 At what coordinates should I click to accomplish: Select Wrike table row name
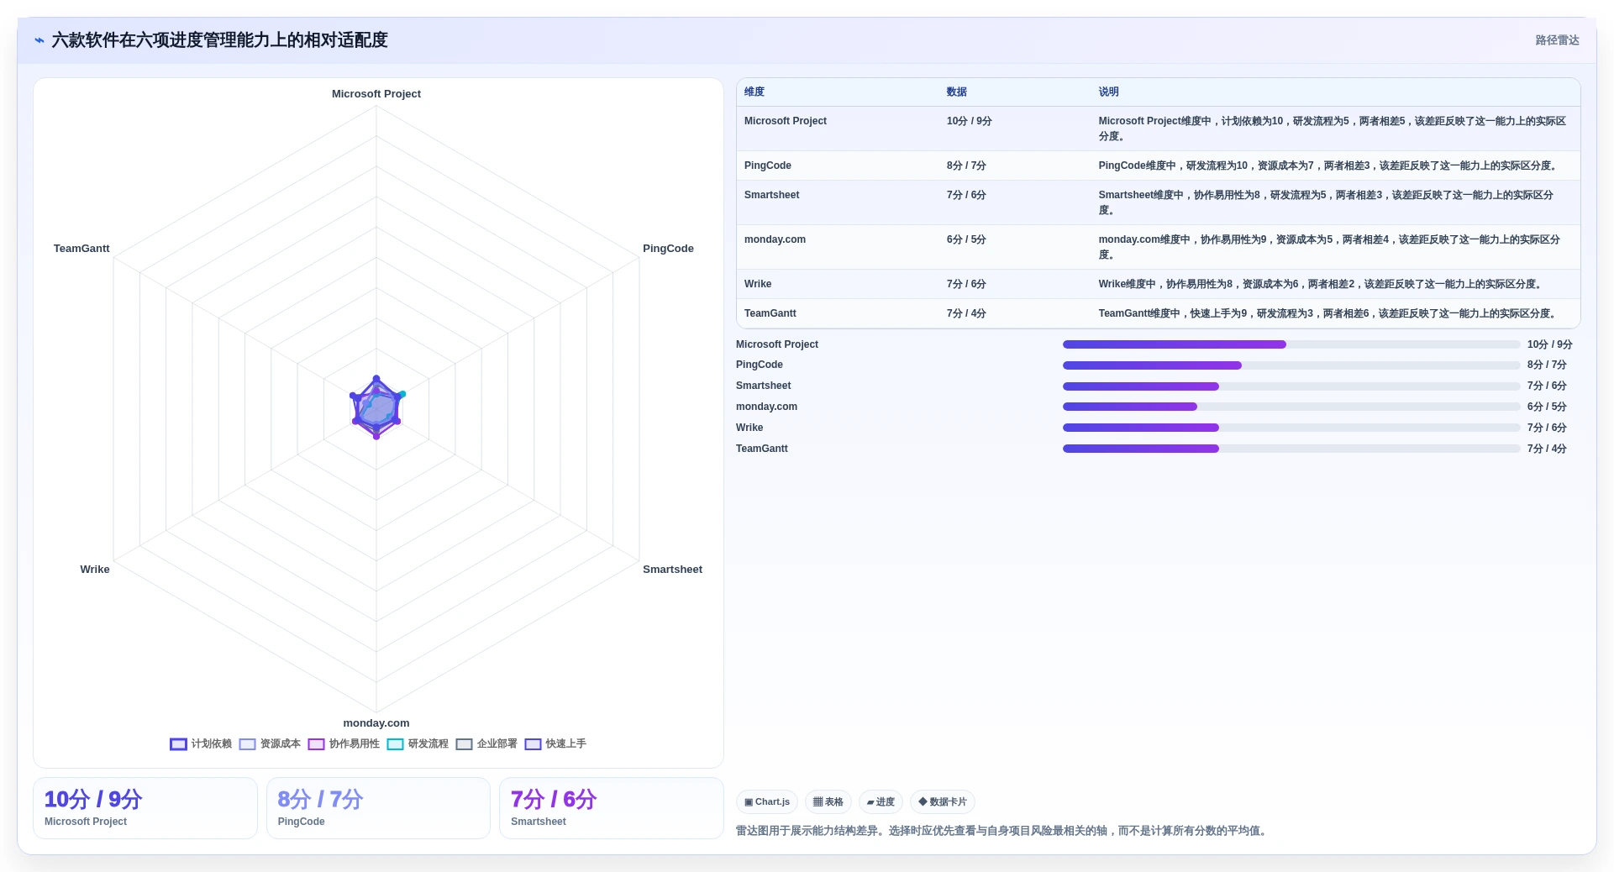(758, 284)
